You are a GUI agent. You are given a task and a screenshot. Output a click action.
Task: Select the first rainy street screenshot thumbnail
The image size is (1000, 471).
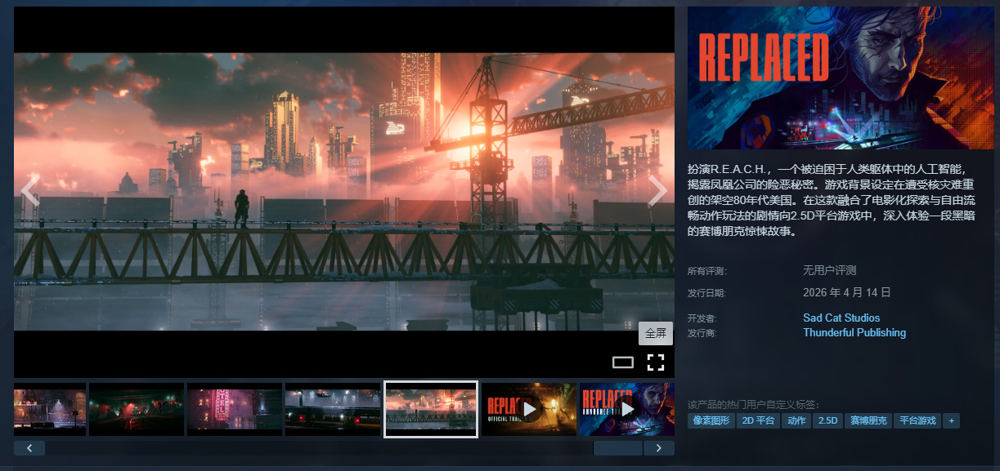(50, 409)
